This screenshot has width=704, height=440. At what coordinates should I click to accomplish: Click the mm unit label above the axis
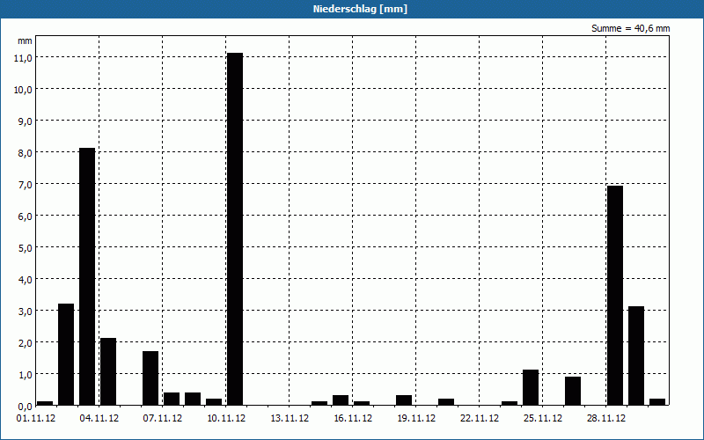point(25,40)
